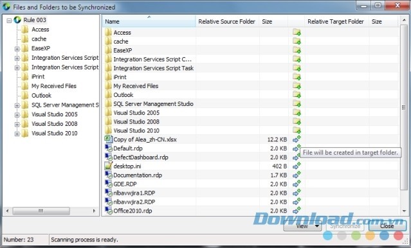Click the target Size column header

(384, 21)
